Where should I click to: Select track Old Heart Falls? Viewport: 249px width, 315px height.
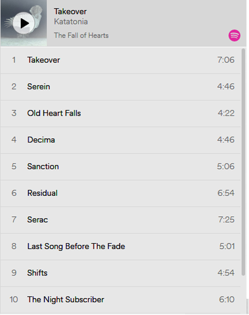pyautogui.click(x=121, y=114)
